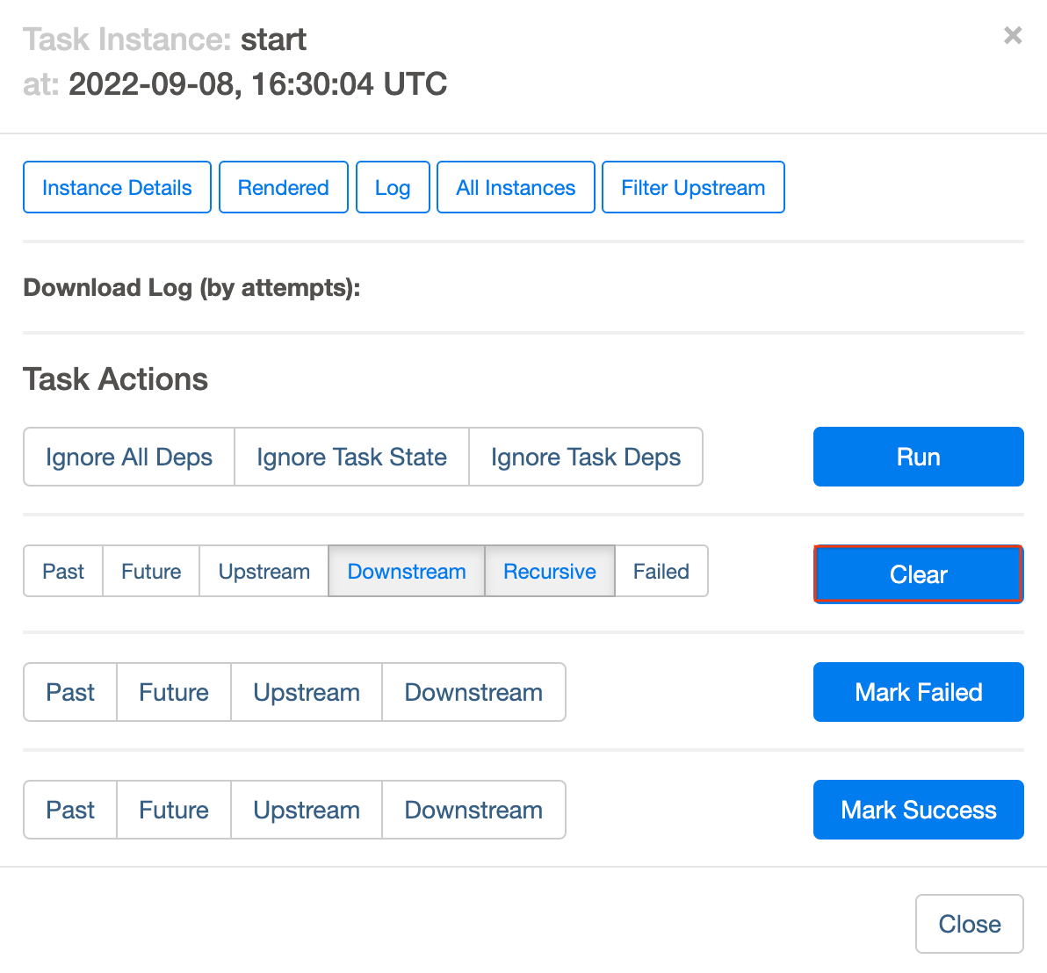
Task: Click Mark Success button
Action: pyautogui.click(x=918, y=810)
